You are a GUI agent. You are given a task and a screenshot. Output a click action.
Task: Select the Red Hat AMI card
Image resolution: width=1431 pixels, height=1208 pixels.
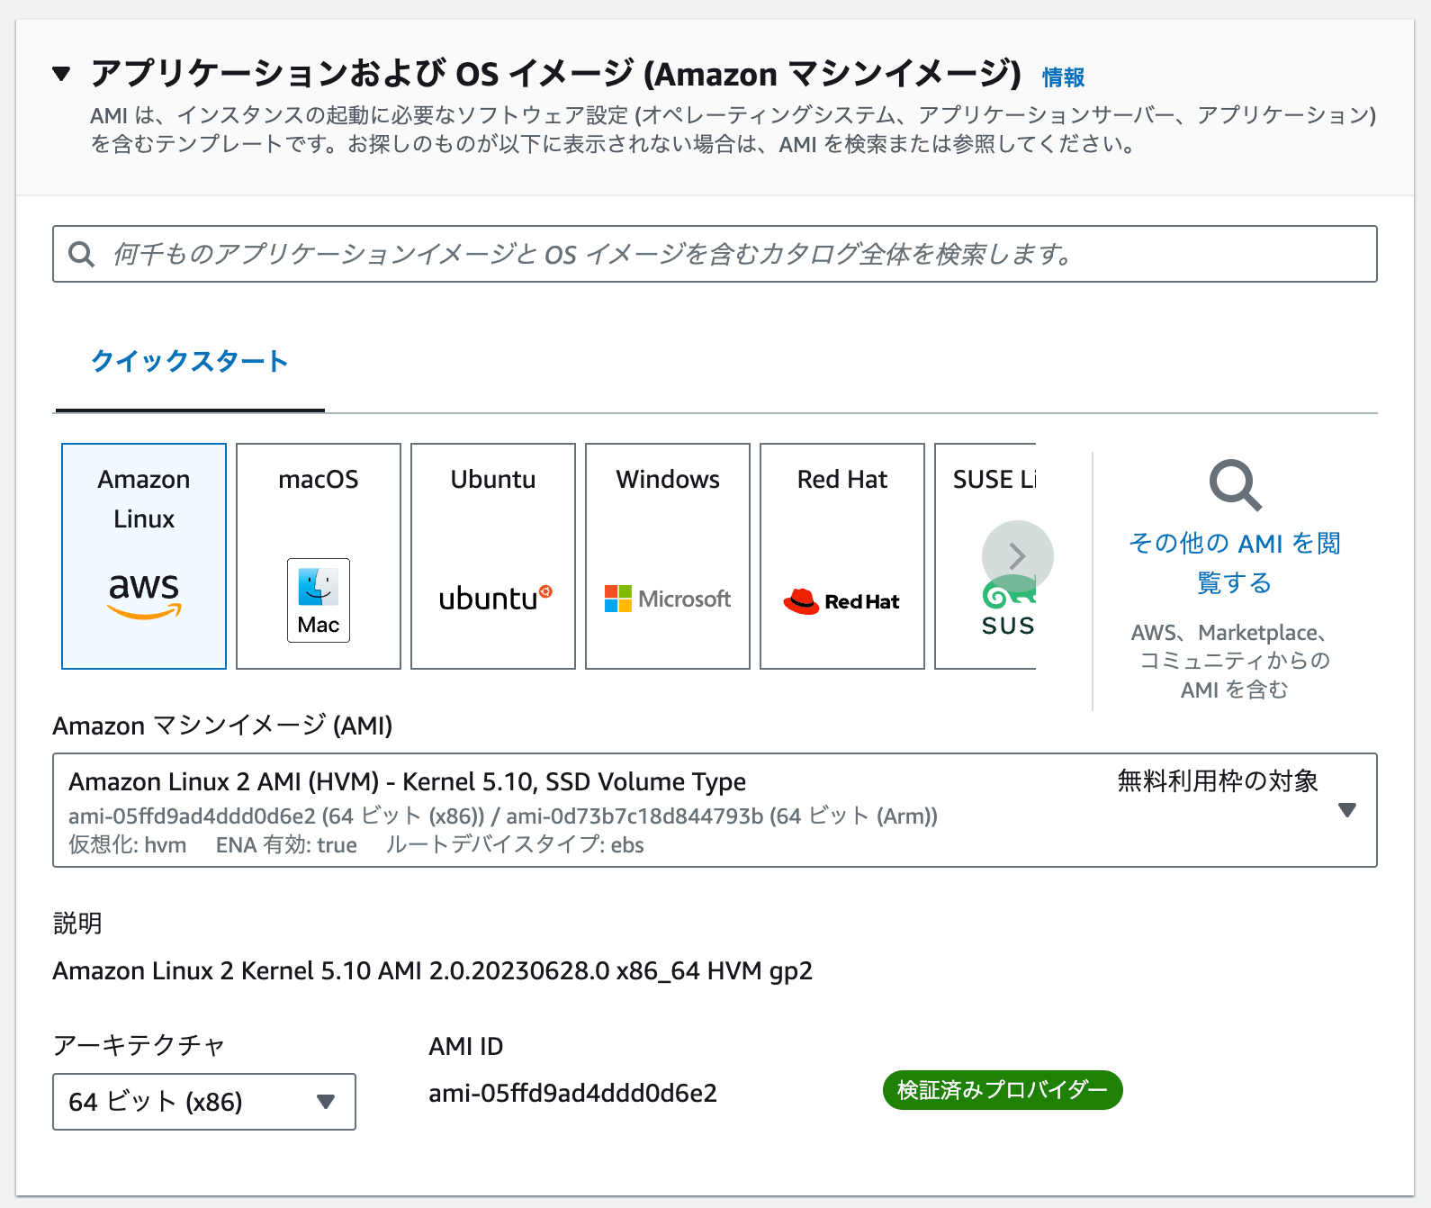click(x=842, y=556)
